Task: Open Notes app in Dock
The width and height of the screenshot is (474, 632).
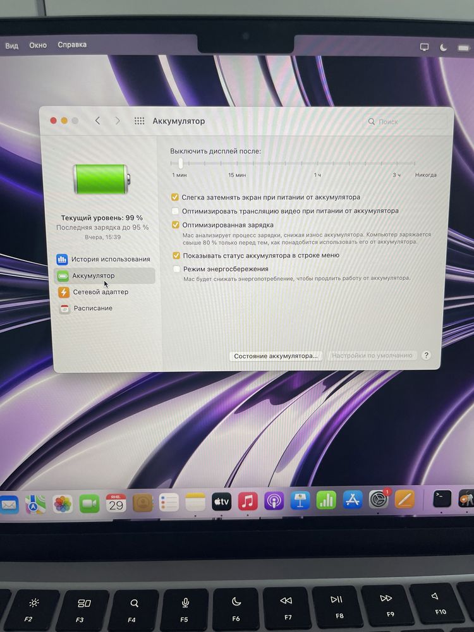Action: [x=195, y=502]
